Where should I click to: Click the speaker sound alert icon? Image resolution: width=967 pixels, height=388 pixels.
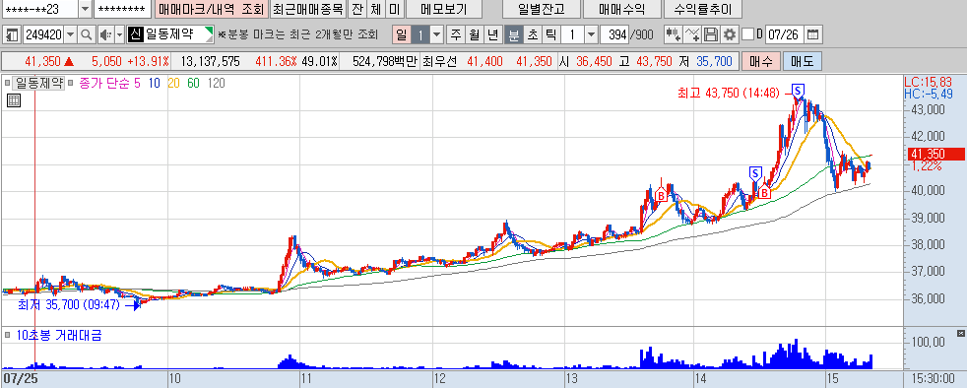pyautogui.click(x=105, y=34)
